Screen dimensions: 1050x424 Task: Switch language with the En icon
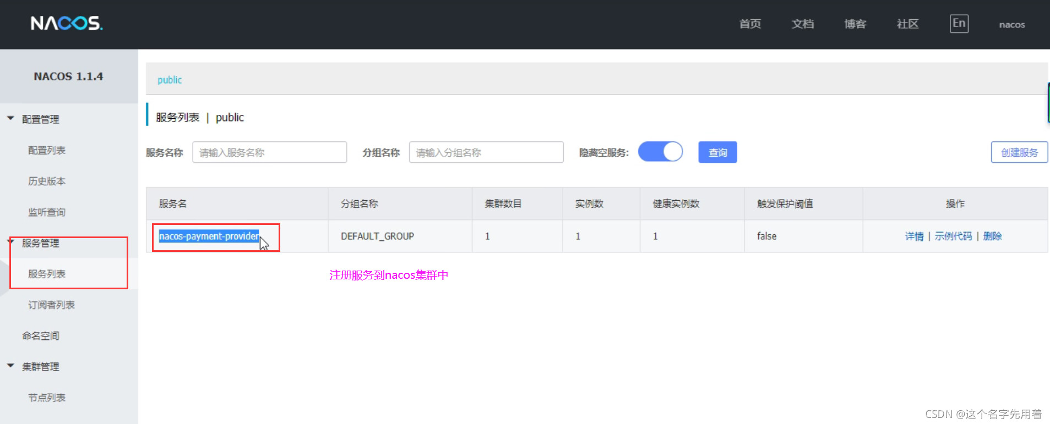pyautogui.click(x=959, y=24)
